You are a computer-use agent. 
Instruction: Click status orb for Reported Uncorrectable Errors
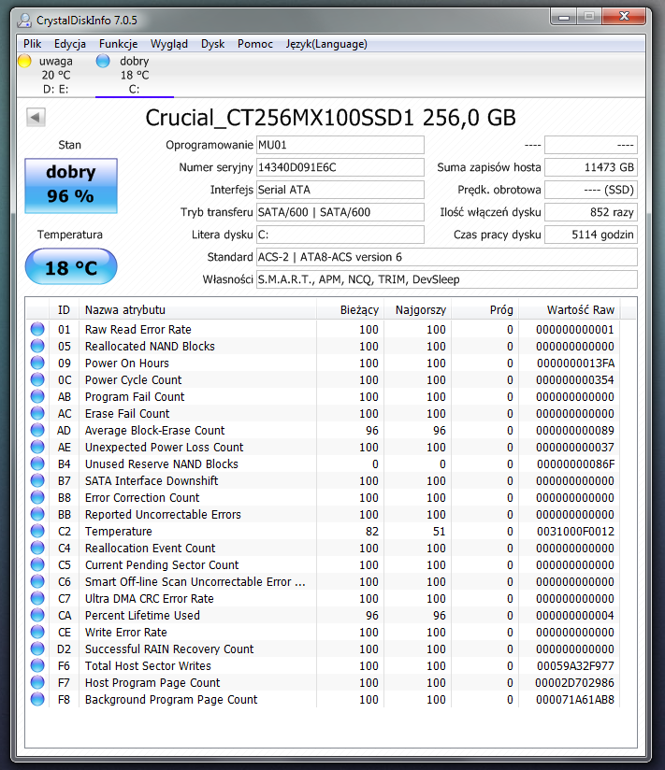pos(37,514)
